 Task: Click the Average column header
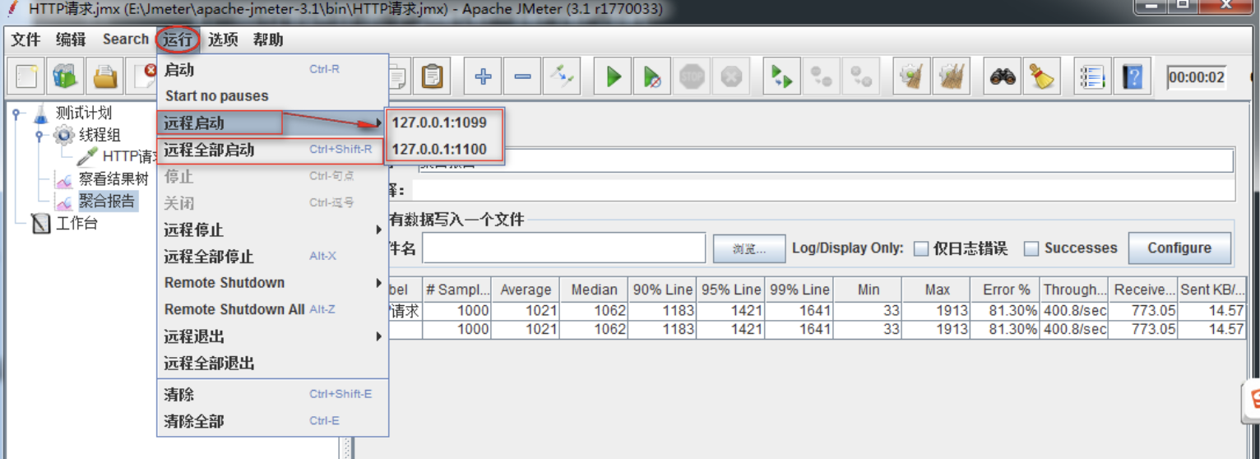click(526, 290)
